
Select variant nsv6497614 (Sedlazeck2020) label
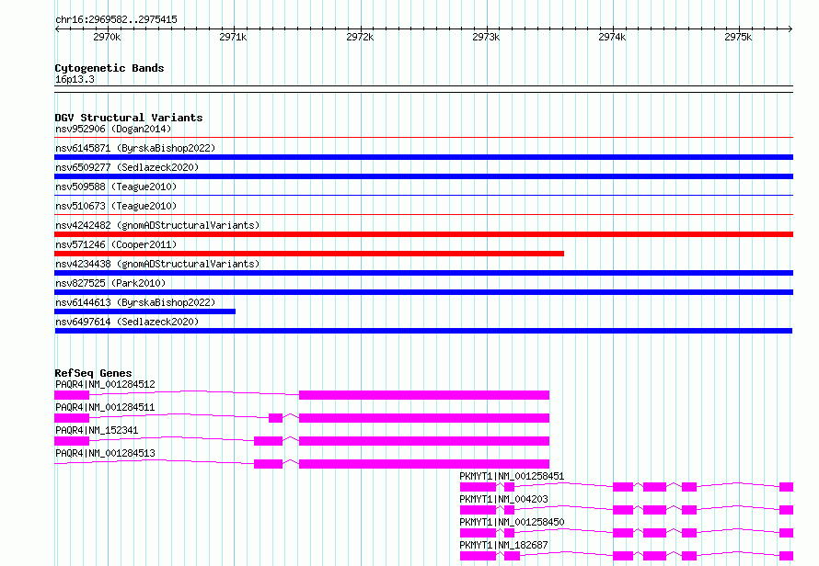click(127, 322)
